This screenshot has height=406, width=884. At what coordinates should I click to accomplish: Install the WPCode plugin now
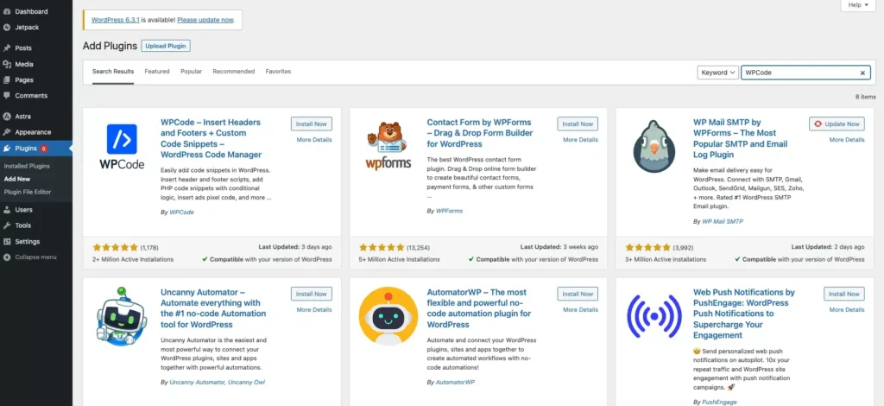(312, 124)
